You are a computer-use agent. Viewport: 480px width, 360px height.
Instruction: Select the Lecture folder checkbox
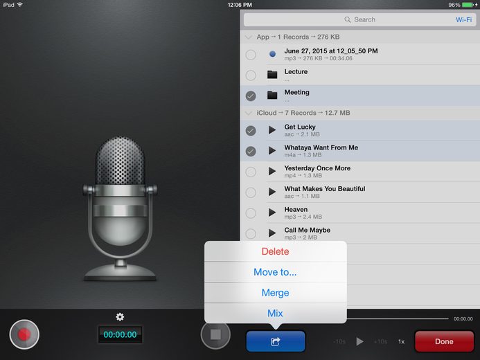251,75
